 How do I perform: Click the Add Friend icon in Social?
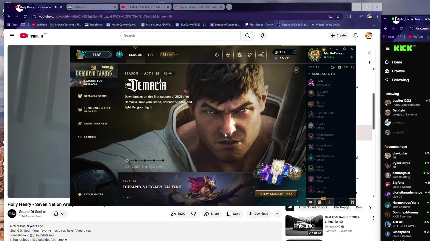coord(332,67)
